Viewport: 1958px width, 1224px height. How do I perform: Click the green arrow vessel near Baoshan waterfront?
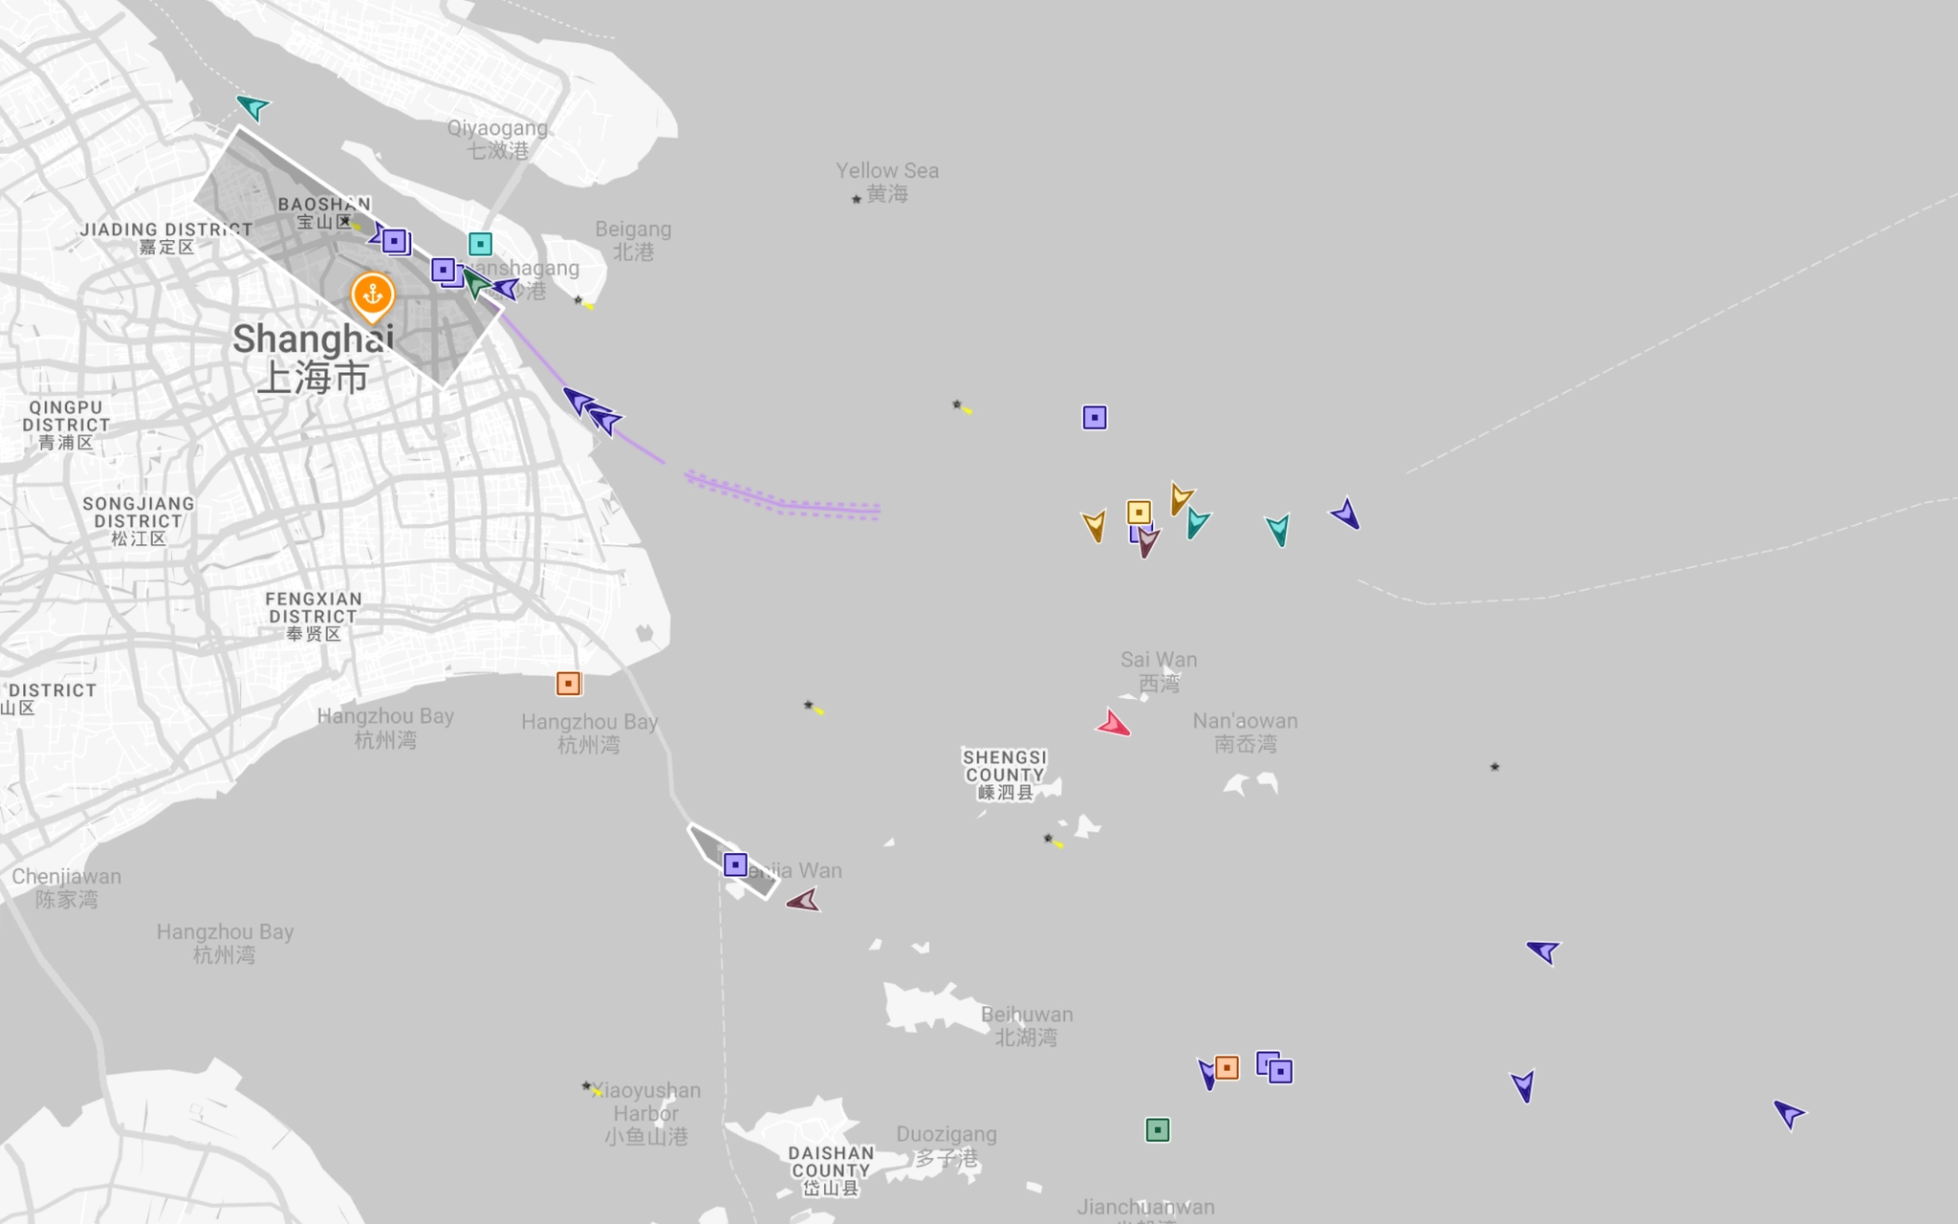point(476,283)
